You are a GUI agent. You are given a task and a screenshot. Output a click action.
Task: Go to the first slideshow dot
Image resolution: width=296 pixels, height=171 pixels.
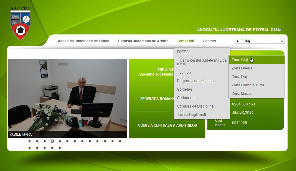click(30, 141)
